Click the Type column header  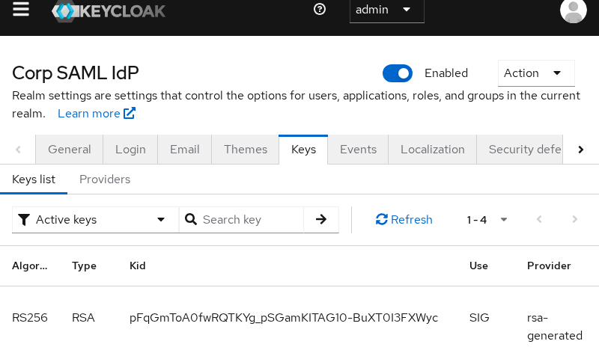pyautogui.click(x=84, y=266)
